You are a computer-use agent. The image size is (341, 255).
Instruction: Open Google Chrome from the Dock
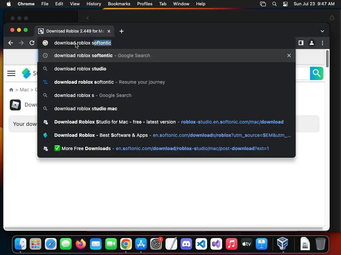tap(126, 244)
